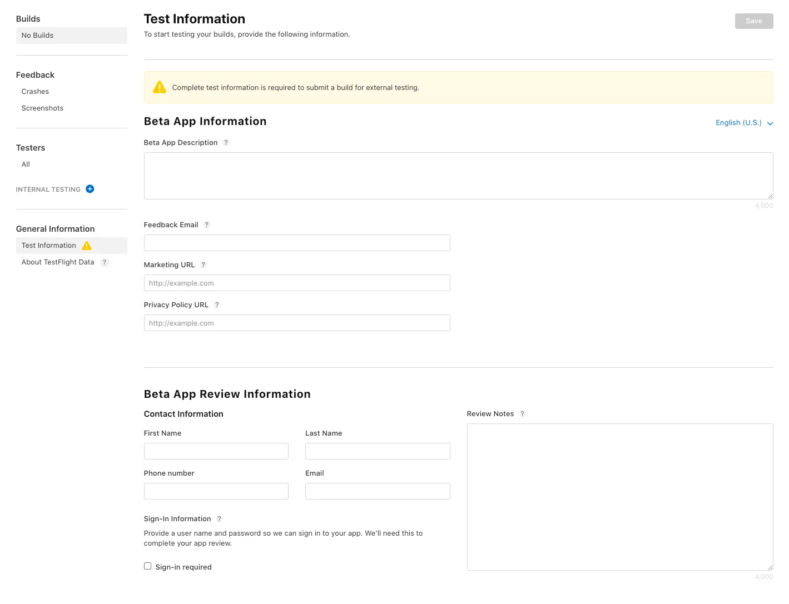Image resolution: width=789 pixels, height=604 pixels.
Task: Click into the Beta App Description text area
Action: coord(458,176)
